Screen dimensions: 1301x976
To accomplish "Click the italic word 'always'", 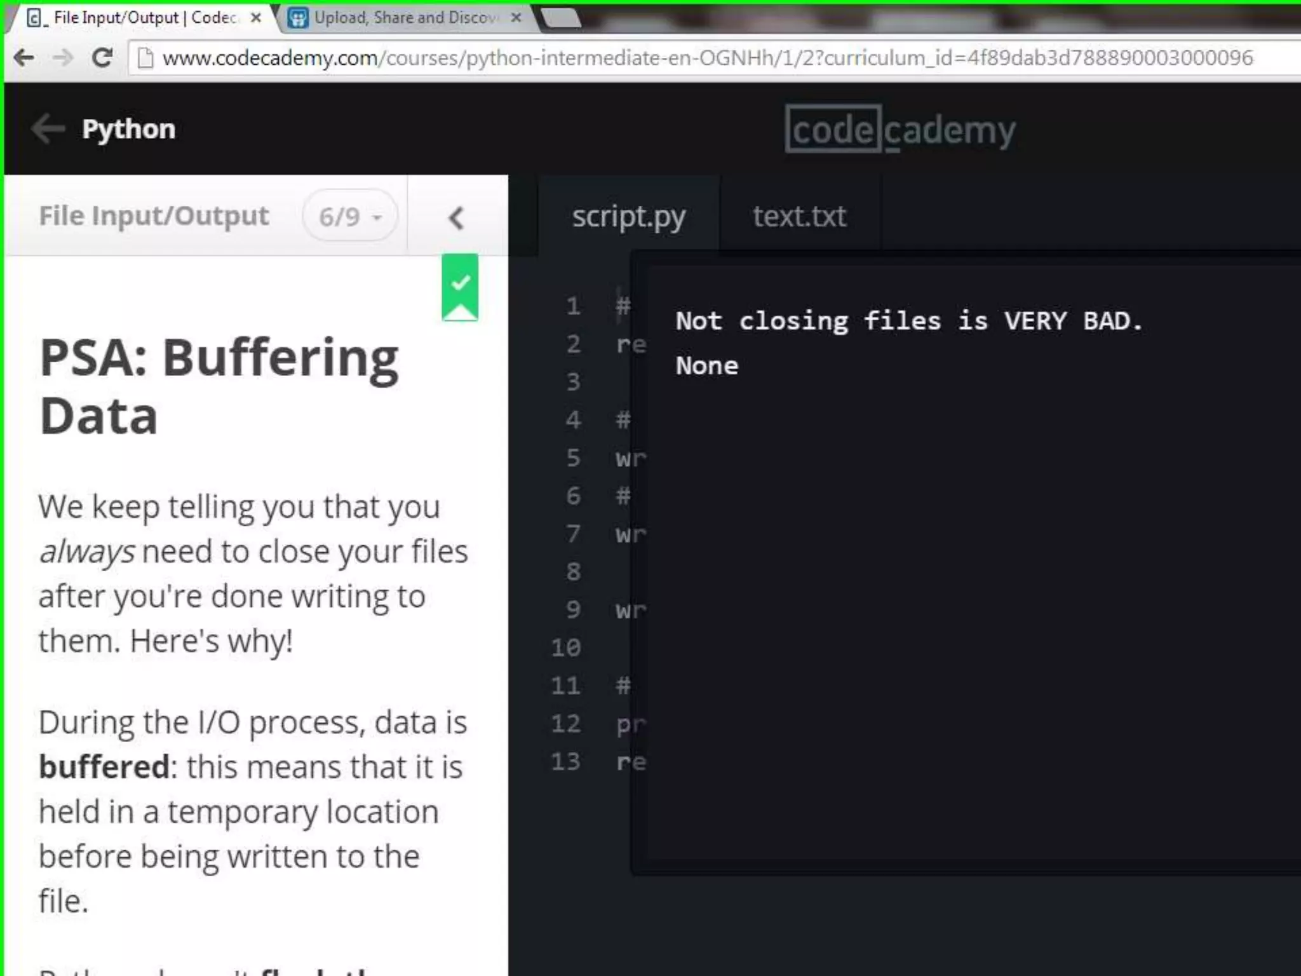I will tap(87, 552).
